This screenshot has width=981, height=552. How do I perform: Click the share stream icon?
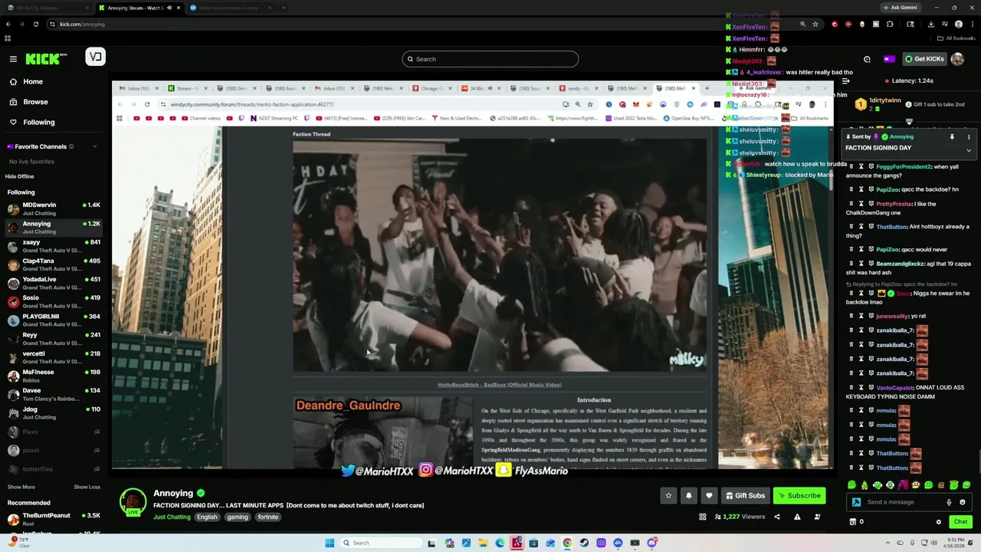pos(776,517)
